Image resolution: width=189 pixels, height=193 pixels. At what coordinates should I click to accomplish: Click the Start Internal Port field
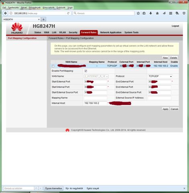96,87
